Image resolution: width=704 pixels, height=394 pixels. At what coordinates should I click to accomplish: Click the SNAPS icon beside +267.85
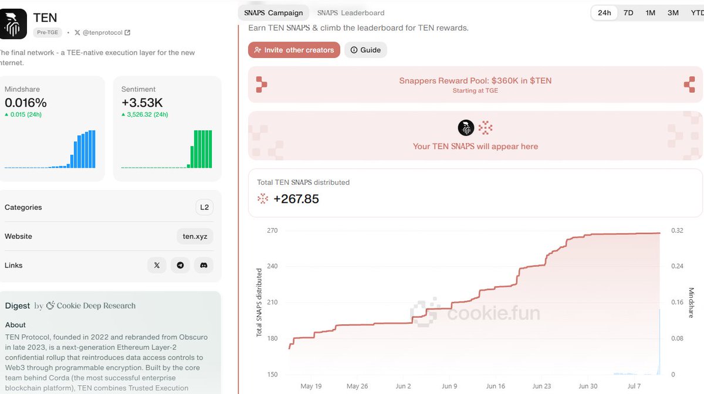pyautogui.click(x=263, y=199)
